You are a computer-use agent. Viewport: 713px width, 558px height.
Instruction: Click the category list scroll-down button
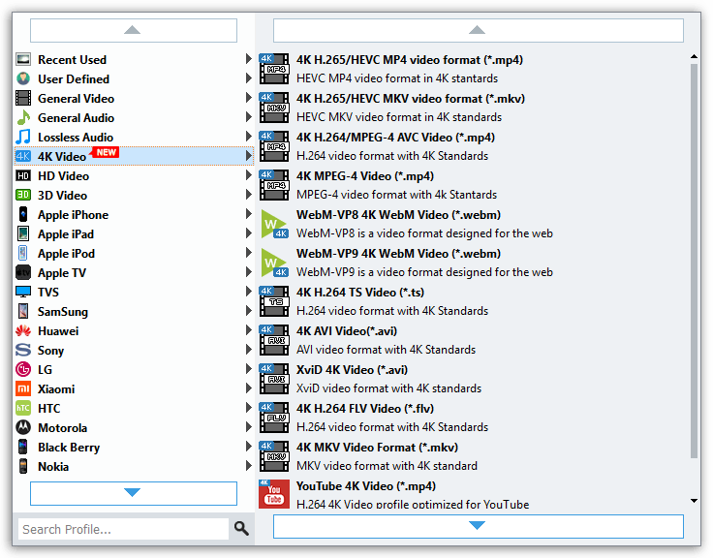134,493
